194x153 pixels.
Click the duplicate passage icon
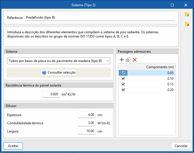coord(128,60)
